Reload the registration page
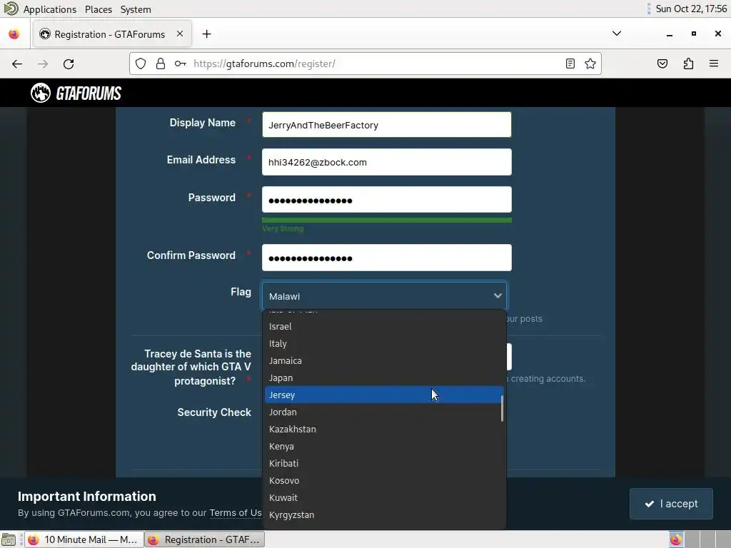The image size is (731, 548). click(69, 64)
